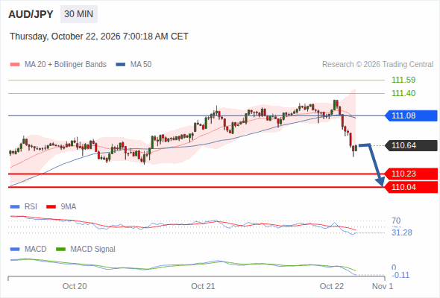This screenshot has height=298, width=440.
Task: Click the Nov 1 date axis label
Action: coord(383,286)
